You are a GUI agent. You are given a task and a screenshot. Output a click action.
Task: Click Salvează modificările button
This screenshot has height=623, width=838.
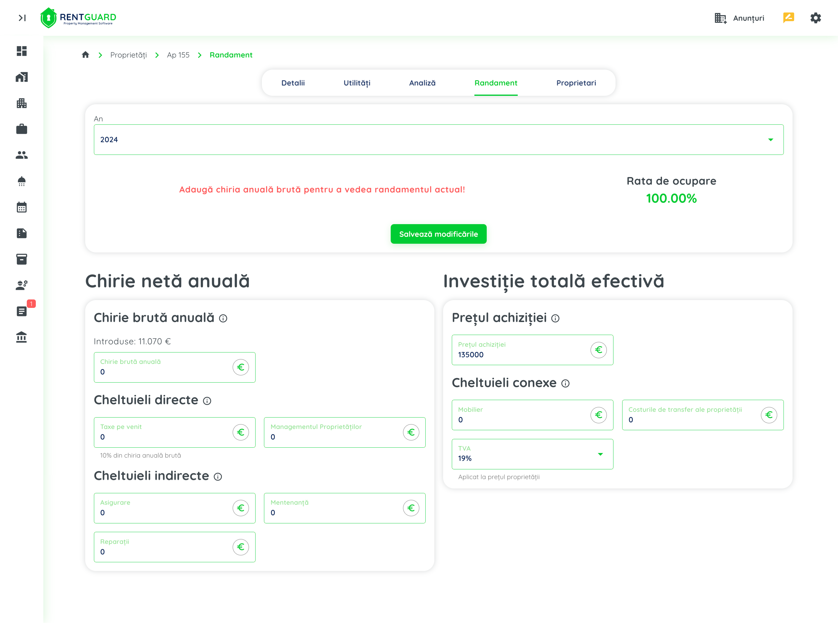[x=438, y=234]
